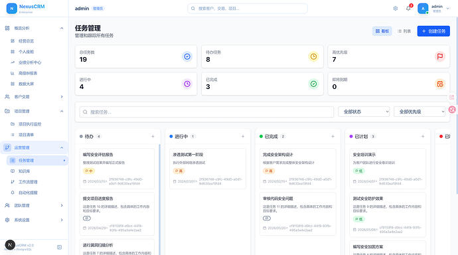Image resolution: width=458 pixels, height=255 pixels.
Task: Click the 系统设置 gear icon in sidebar
Action: (7, 220)
